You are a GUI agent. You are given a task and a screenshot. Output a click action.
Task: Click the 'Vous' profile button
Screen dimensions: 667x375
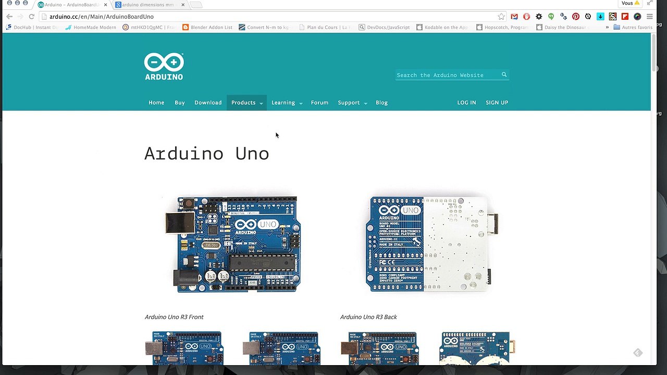630,3
